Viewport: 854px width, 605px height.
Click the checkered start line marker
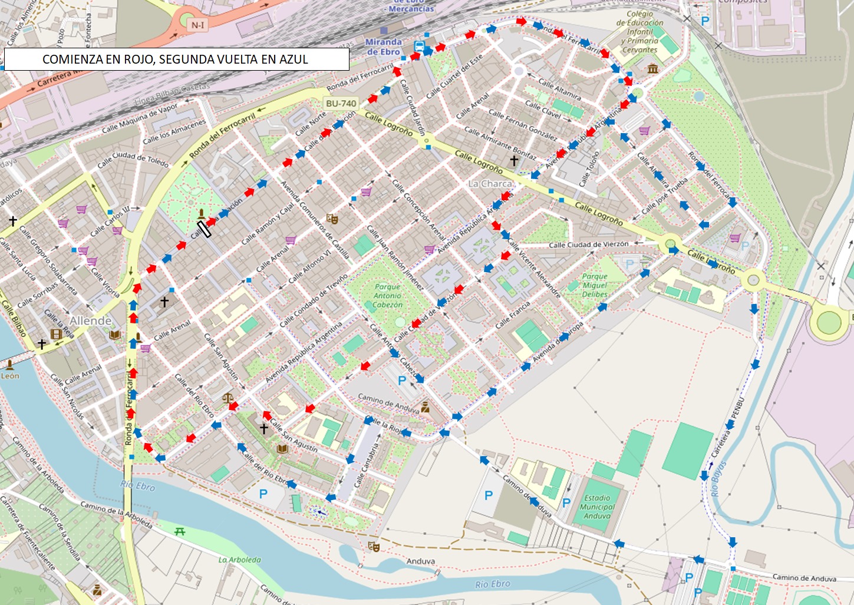pos(205,229)
